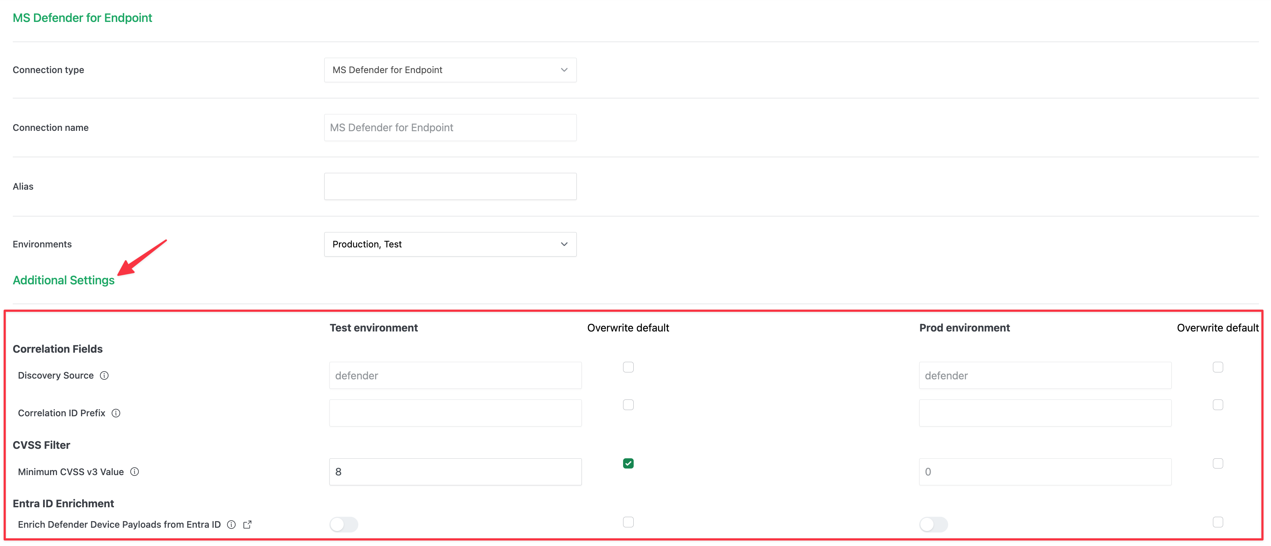Check Prod overwrite default for Correlation ID Prefix
1271x546 pixels.
pyautogui.click(x=1218, y=405)
